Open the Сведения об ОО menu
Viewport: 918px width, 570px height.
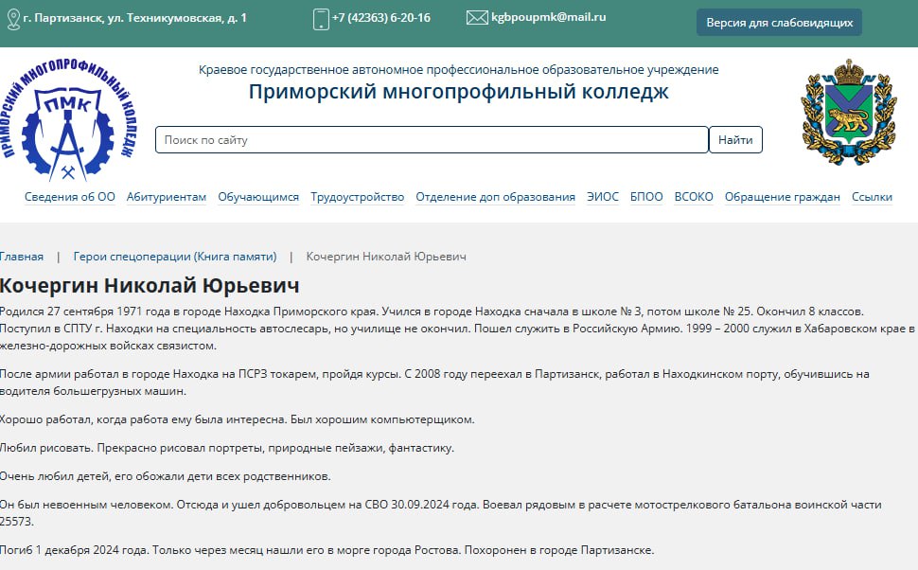click(x=69, y=197)
